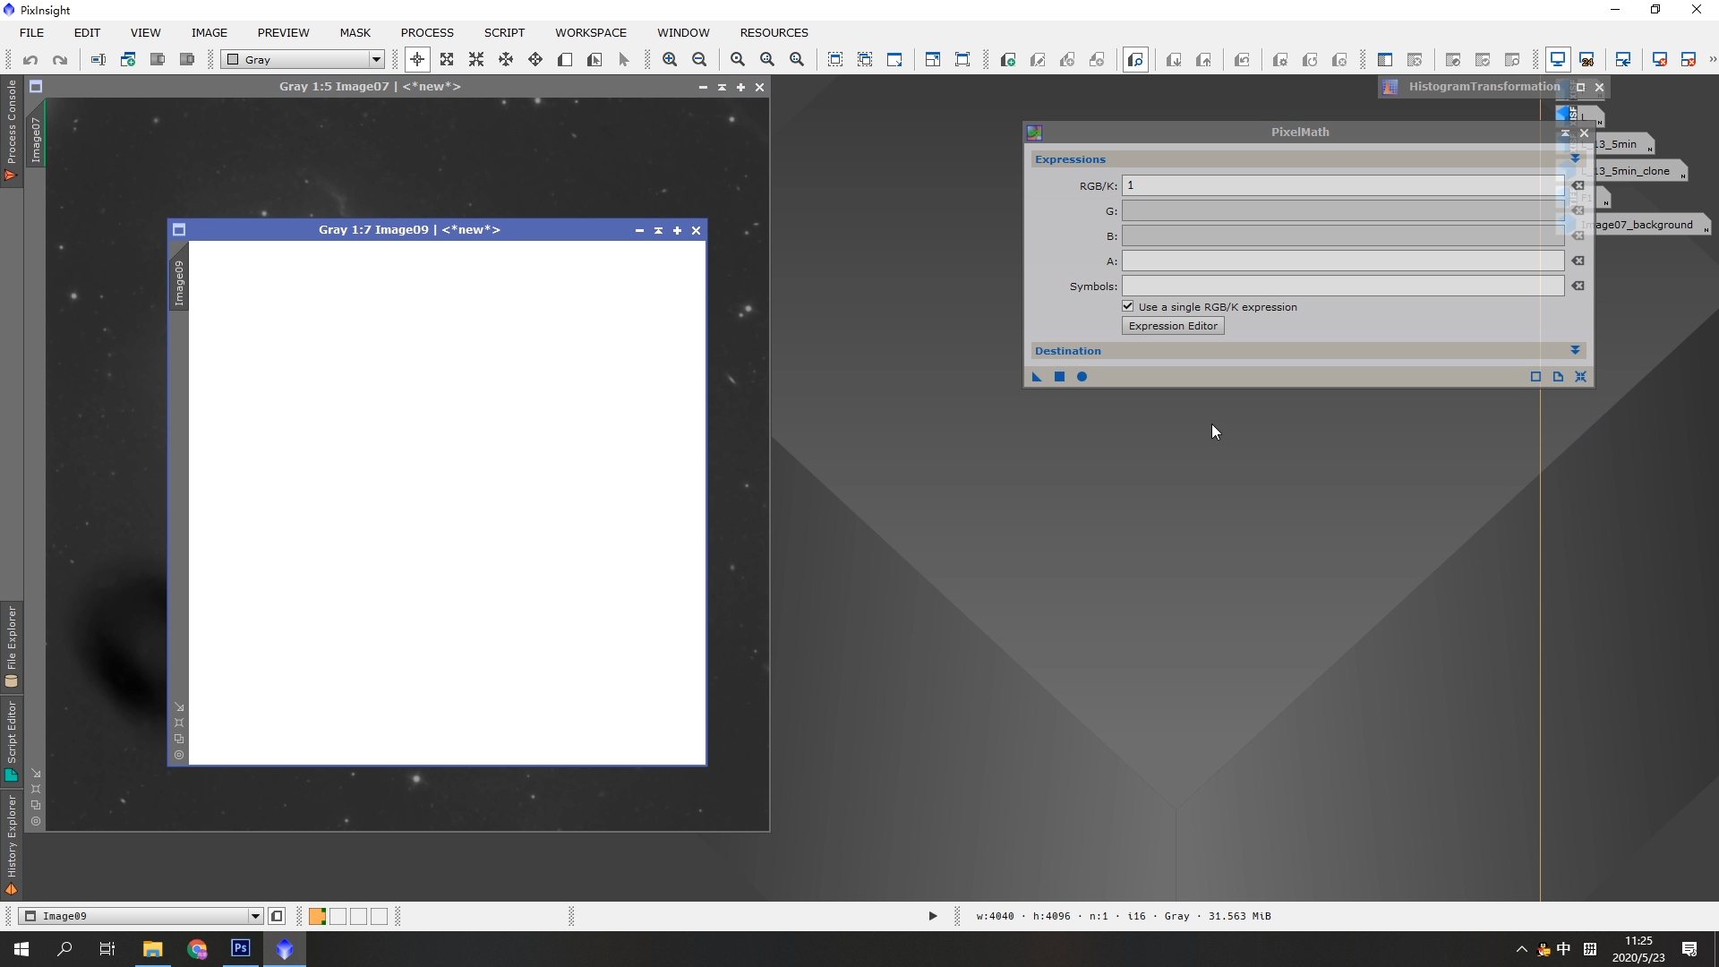Click the Undo arrow in the toolbar
This screenshot has width=1719, height=967.
pyautogui.click(x=30, y=60)
